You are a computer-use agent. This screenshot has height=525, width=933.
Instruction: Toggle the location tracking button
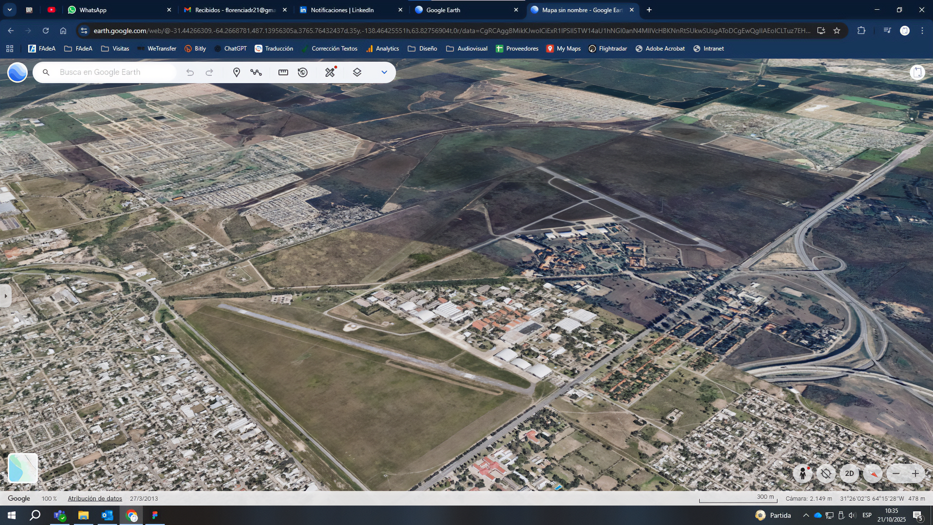pyautogui.click(x=826, y=473)
